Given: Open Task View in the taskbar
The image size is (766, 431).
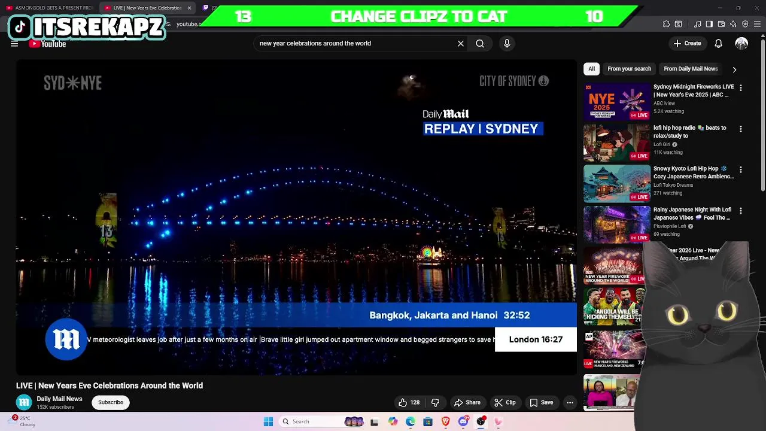Looking at the screenshot, I should point(374,421).
